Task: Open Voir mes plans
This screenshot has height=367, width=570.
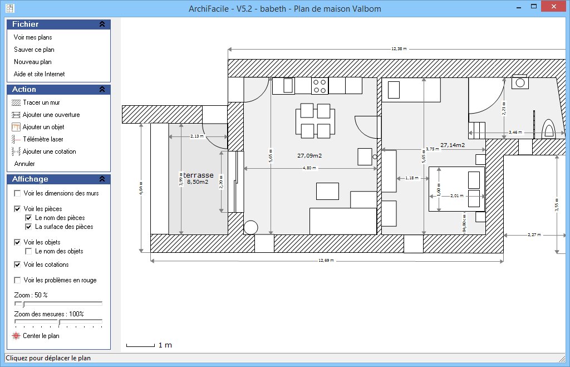Action: pos(33,37)
